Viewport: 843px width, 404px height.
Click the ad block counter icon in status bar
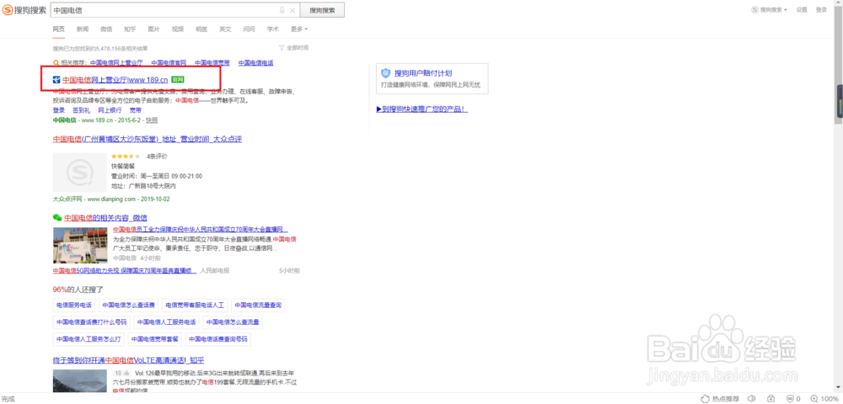793,399
